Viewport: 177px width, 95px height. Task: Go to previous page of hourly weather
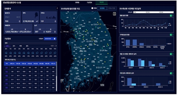pyautogui.click(x=54, y=46)
